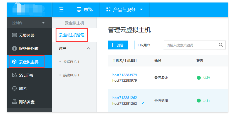Collapse the 过户 section chevron
Screen dimensions: 238x115
pos(88,49)
